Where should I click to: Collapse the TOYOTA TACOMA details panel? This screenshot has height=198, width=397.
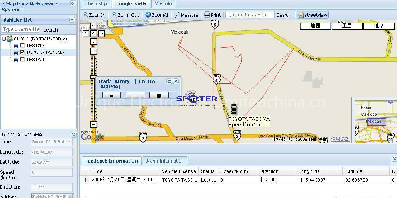point(74,134)
